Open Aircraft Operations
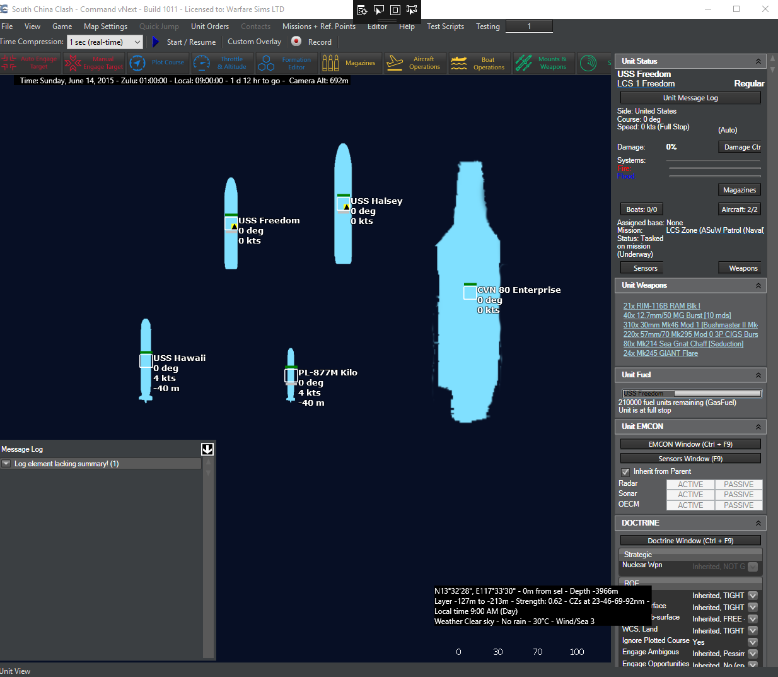 point(414,63)
